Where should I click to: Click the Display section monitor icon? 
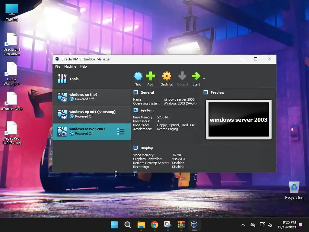(135, 148)
